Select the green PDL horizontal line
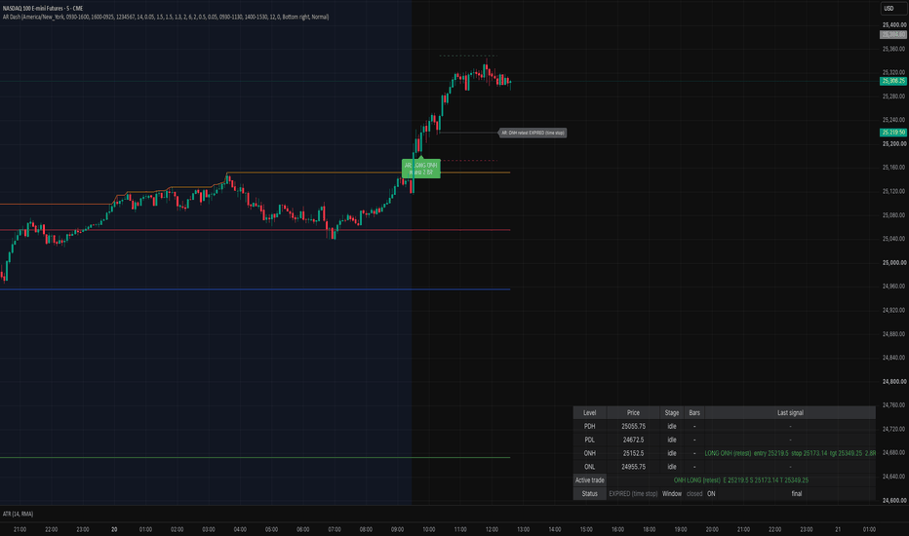The width and height of the screenshot is (909, 536). coord(256,458)
